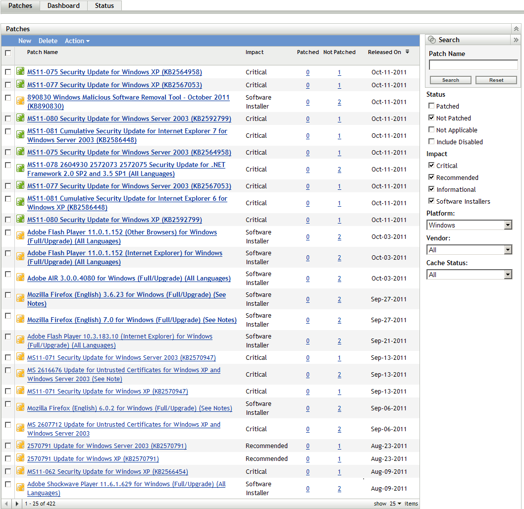524x509 pixels.
Task: Click the green patch icon beside MS11-075 Windows XP
Action: 20,71
